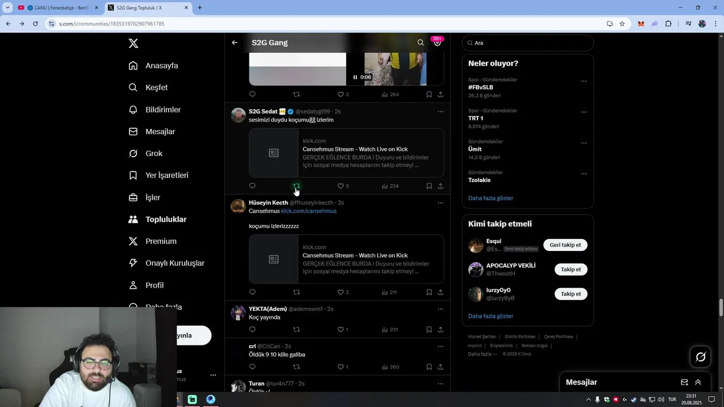Screen dimensions: 724x407
Task: Expand the Mesajlar drawer
Action: tap(698, 382)
